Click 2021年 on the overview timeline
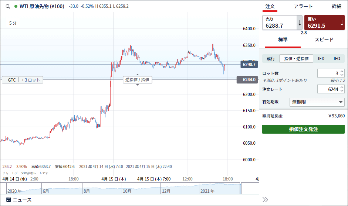 click(x=207, y=191)
